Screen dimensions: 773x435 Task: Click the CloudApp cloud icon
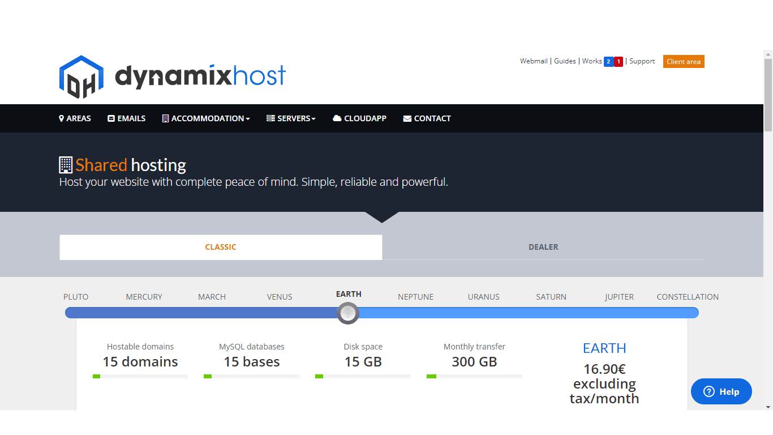pos(337,118)
